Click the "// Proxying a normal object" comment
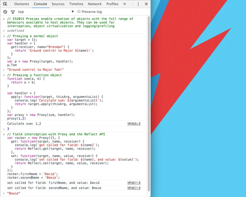Viewport: 246px width, 197px height. click(x=33, y=36)
